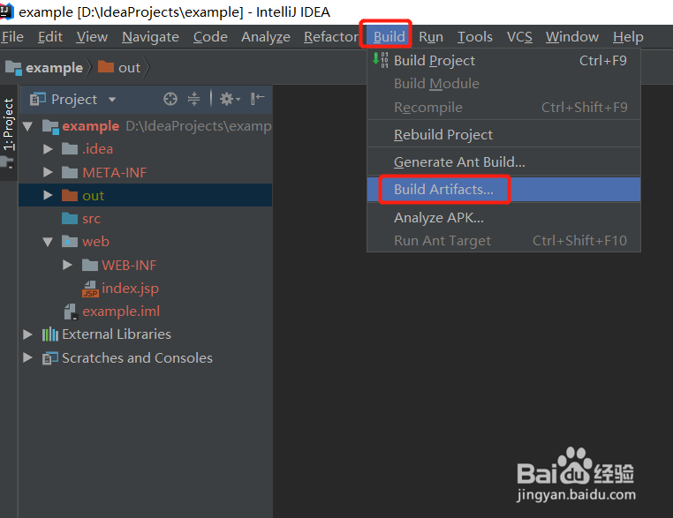The width and height of the screenshot is (673, 518).
Task: Expand the .idea folder
Action: pyautogui.click(x=48, y=149)
